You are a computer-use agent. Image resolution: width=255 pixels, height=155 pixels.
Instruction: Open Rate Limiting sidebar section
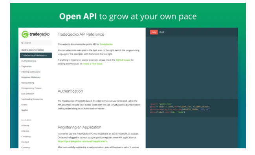coord(28,83)
